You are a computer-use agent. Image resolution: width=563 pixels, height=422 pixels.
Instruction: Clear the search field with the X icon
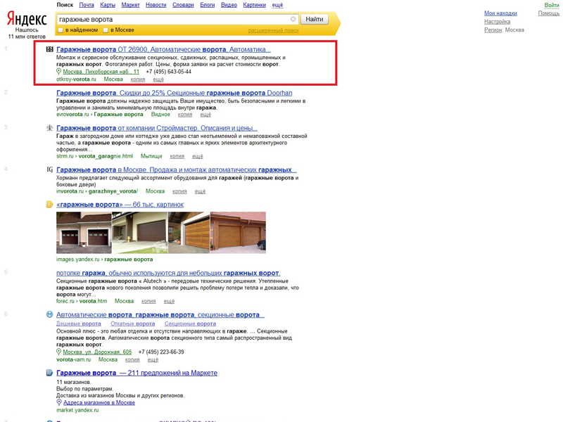[x=293, y=19]
